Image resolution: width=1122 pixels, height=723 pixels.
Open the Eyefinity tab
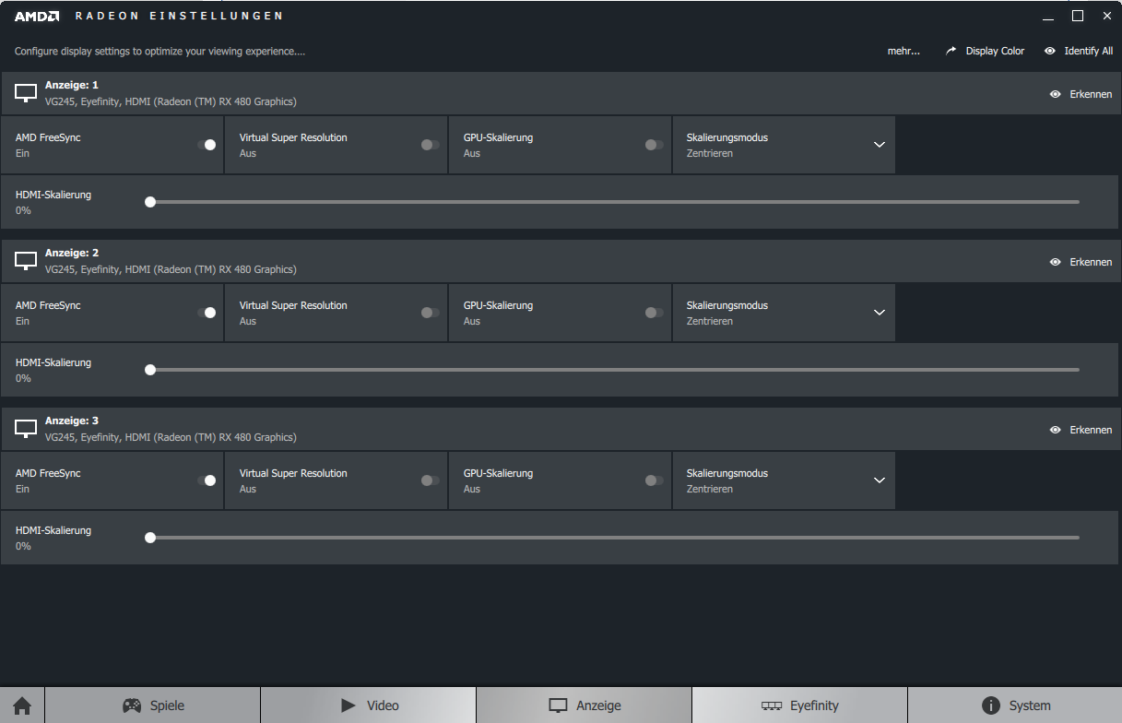(800, 705)
